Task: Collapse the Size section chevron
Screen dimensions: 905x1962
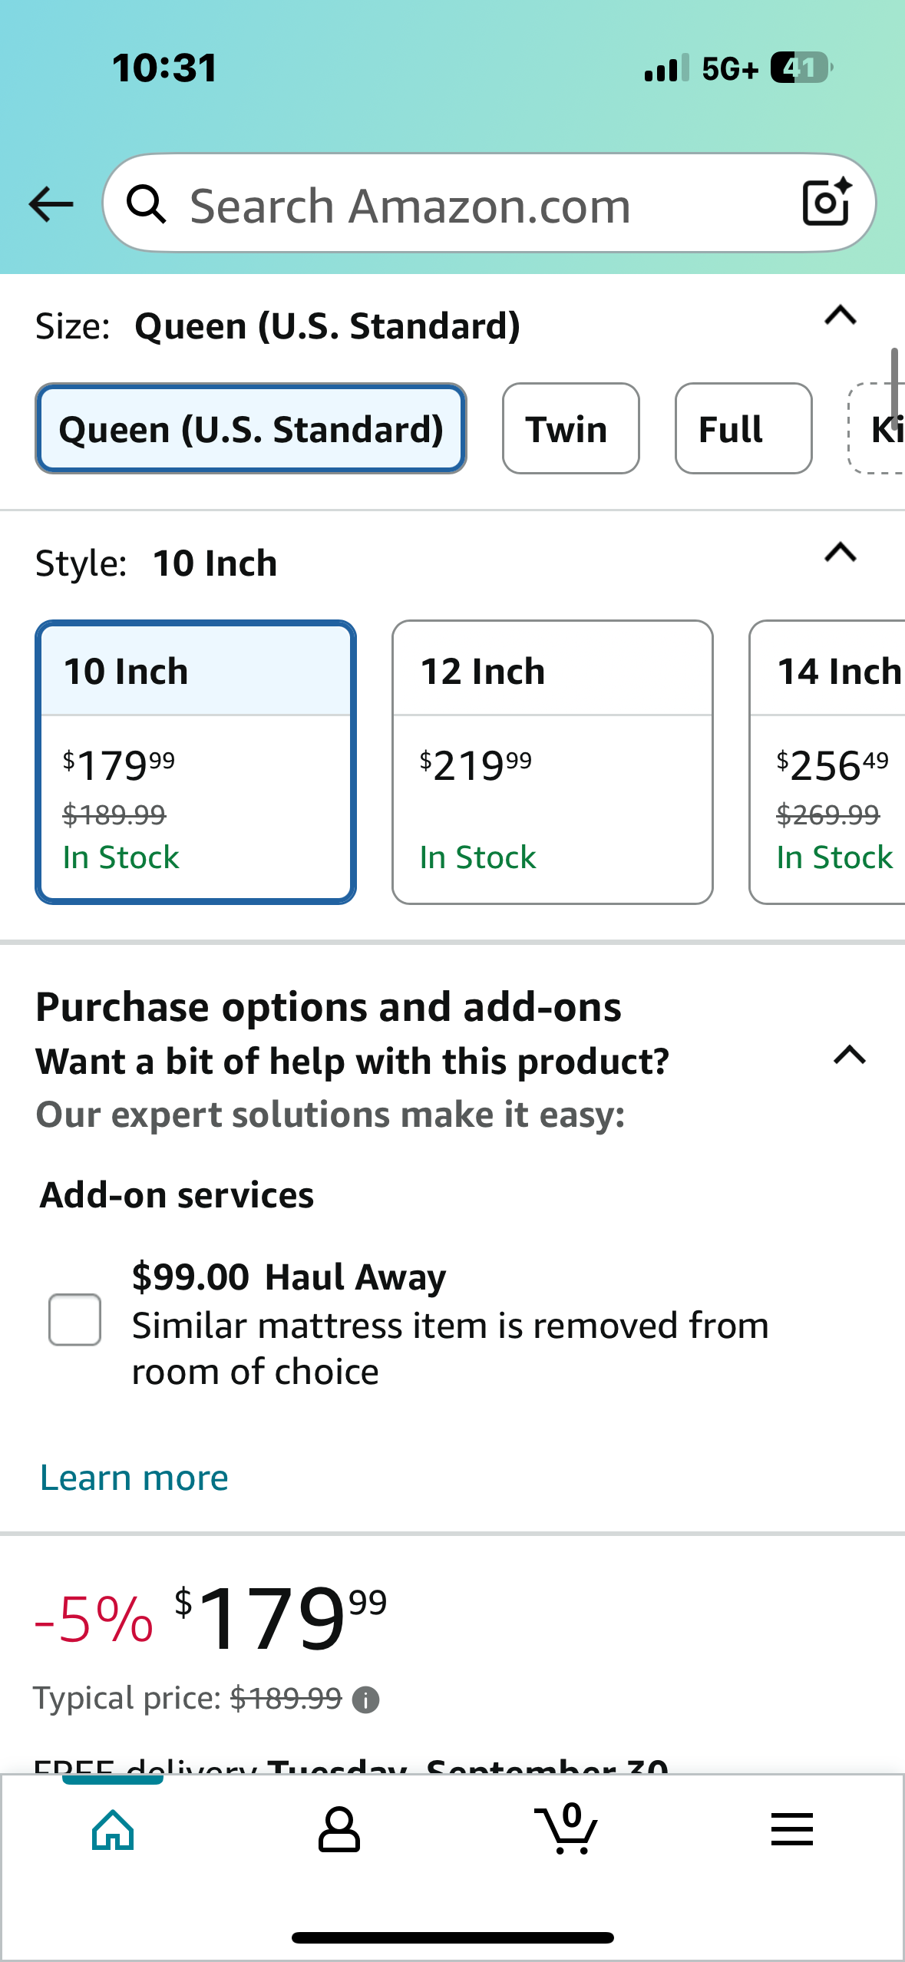Action: (x=840, y=315)
